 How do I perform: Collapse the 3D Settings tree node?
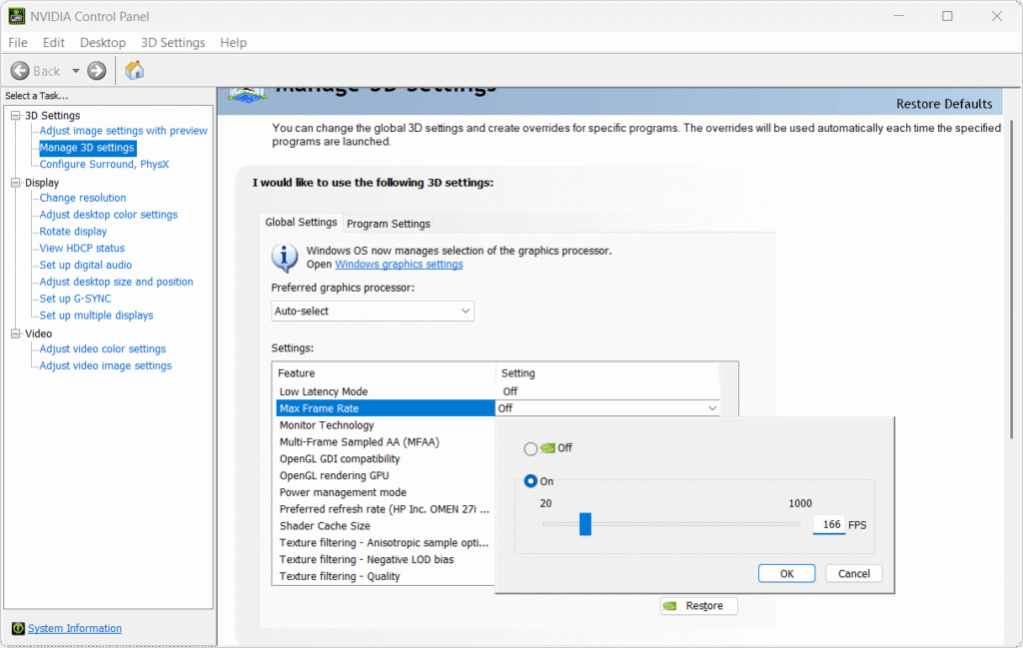click(x=16, y=116)
